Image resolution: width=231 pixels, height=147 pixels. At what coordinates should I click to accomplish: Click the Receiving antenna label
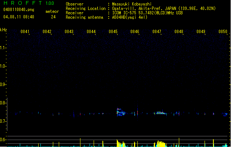(x=84, y=17)
